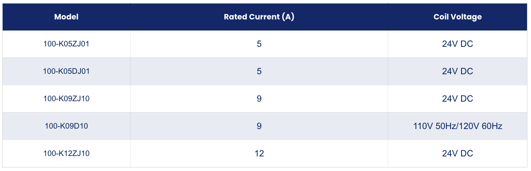Click rated current 5 for 100-K05DJ01
This screenshot has width=531, height=171.
(x=259, y=72)
